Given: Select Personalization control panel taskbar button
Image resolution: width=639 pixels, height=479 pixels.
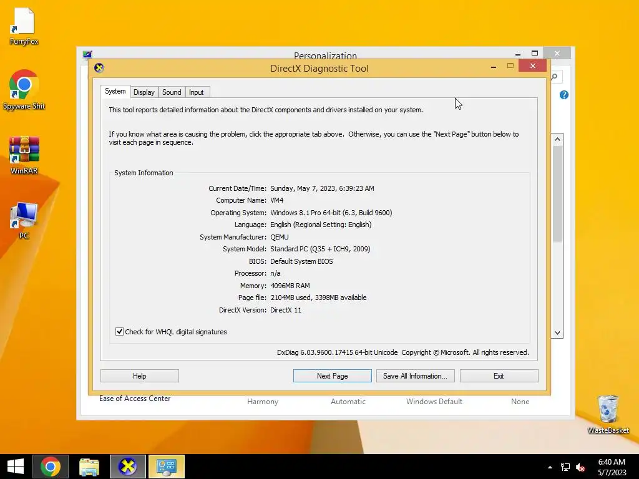Looking at the screenshot, I should (166, 467).
